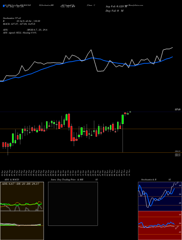Screen dimensions: 182x240
Task: Click the MACD values line
Action: click(x=19, y=24)
